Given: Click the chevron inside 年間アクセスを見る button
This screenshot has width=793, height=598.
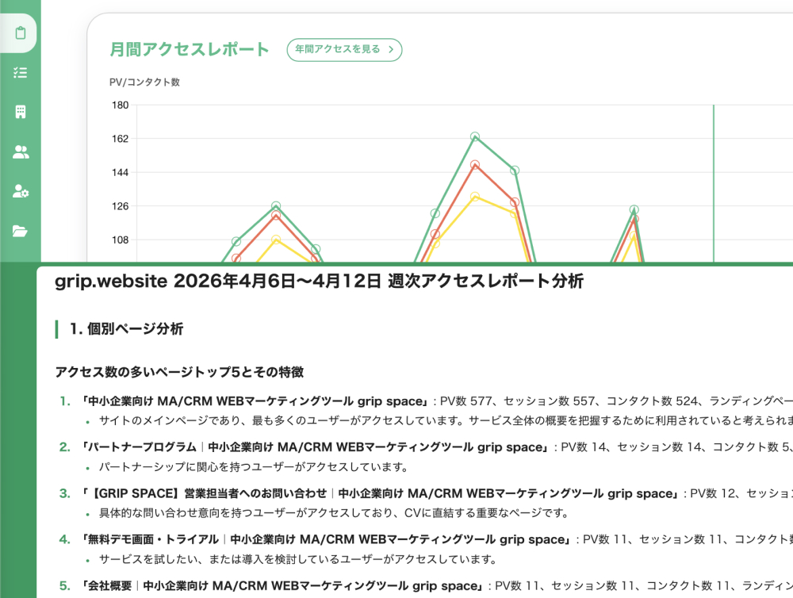Looking at the screenshot, I should [x=389, y=49].
